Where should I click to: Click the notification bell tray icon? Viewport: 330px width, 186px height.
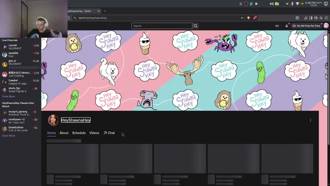pyautogui.click(x=241, y=4)
